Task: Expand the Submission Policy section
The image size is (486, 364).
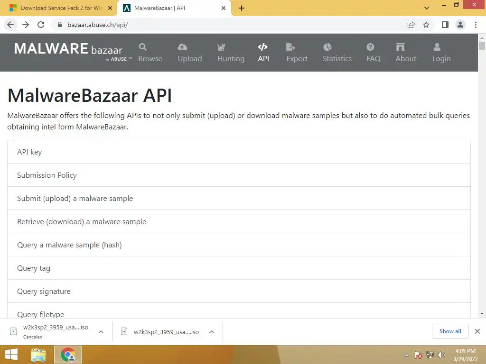Action: coord(239,175)
